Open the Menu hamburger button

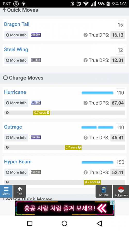tap(6, 191)
